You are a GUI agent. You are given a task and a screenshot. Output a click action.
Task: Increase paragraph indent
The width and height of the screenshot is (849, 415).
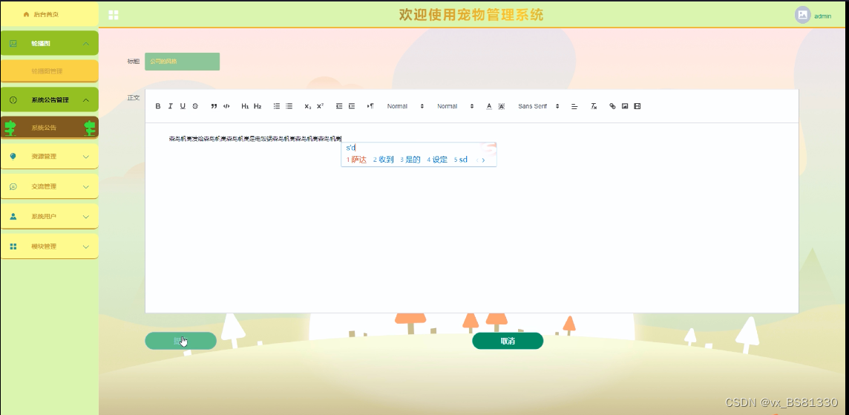point(352,106)
